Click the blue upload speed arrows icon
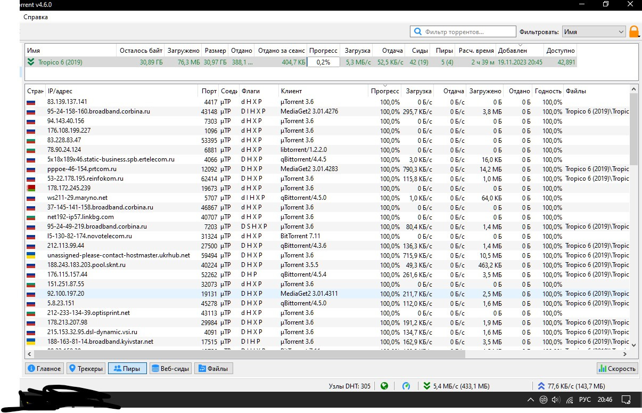This screenshot has width=642, height=413. [541, 386]
